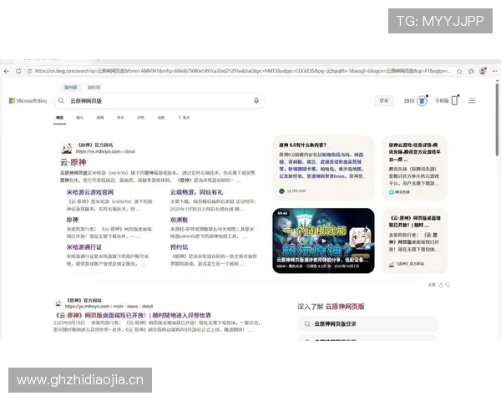Select the 词典 results tab
This screenshot has width=501, height=401.
(x=140, y=118)
